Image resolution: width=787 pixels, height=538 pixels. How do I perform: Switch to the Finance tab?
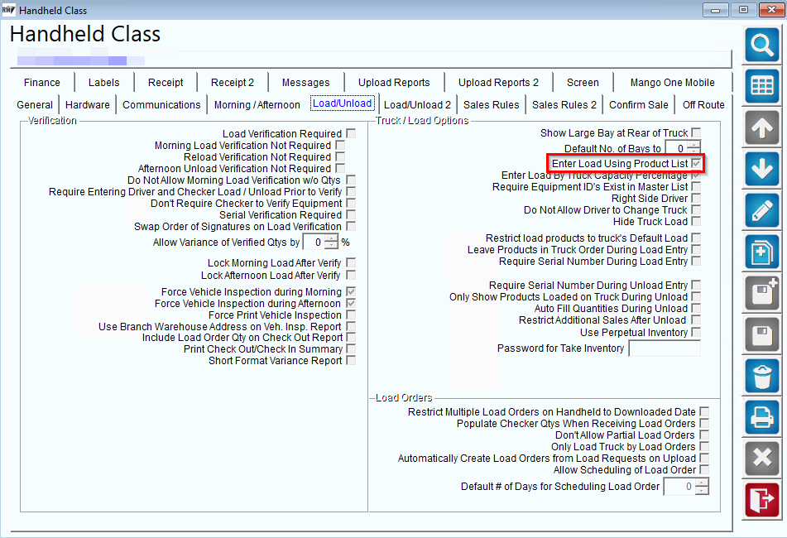point(42,82)
